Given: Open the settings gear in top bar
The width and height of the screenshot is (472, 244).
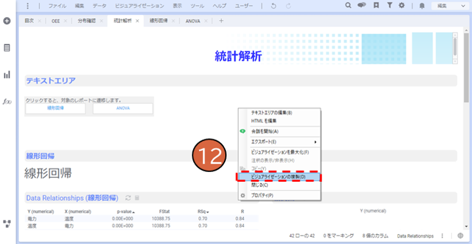Looking at the screenshot, I should tap(401, 5).
